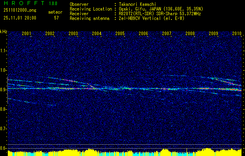Click the 1.1 frequency axis label
This screenshot has width=245, height=156.
(x=3, y=51)
